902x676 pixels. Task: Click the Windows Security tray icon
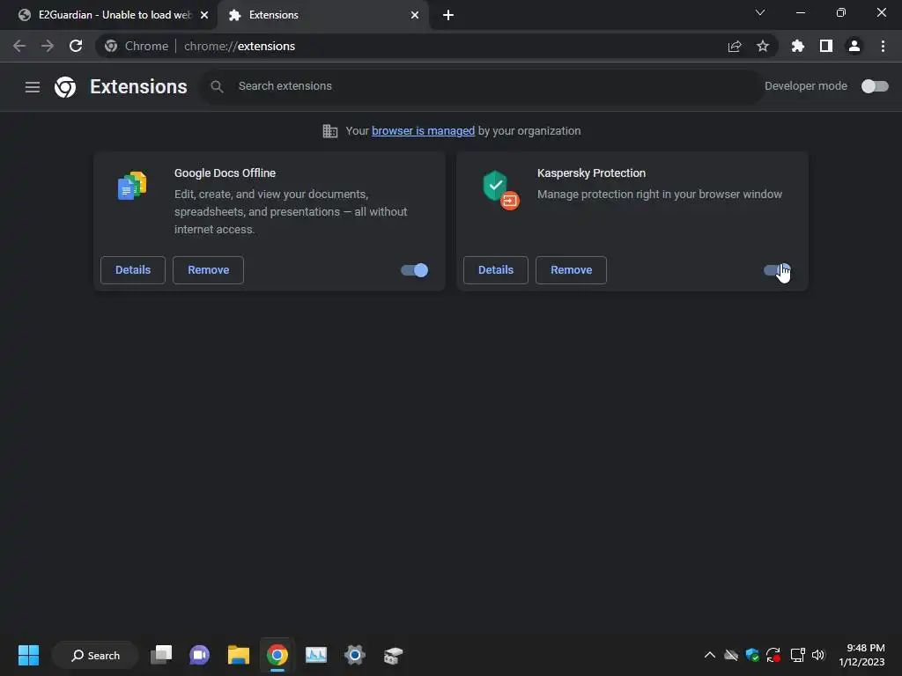[x=752, y=655]
